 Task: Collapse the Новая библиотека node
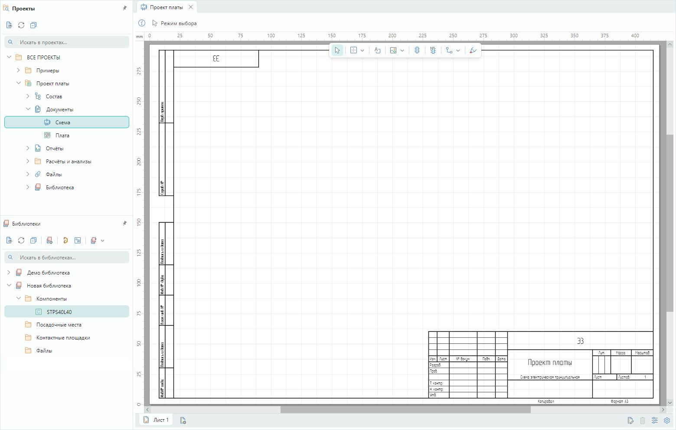click(x=9, y=285)
